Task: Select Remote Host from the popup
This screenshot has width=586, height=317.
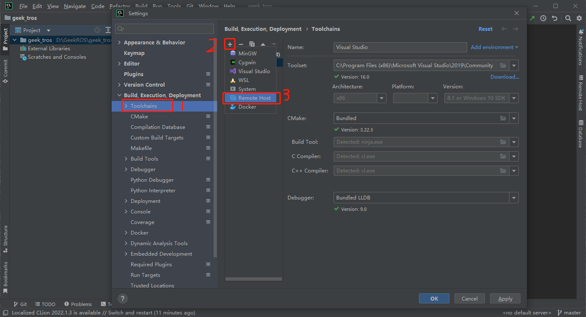Action: pyautogui.click(x=254, y=98)
